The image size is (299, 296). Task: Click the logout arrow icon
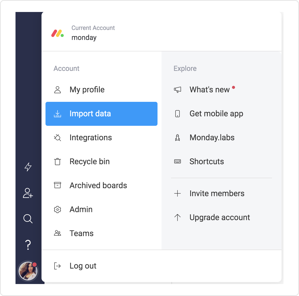click(x=57, y=266)
